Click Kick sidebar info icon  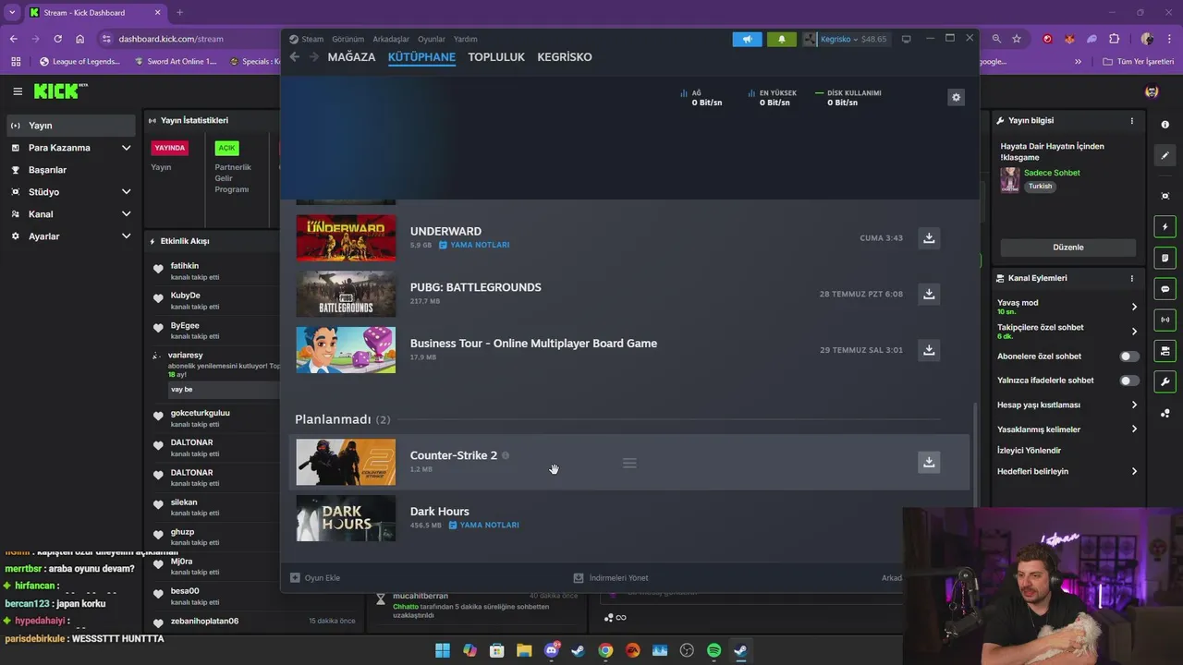pos(1165,125)
